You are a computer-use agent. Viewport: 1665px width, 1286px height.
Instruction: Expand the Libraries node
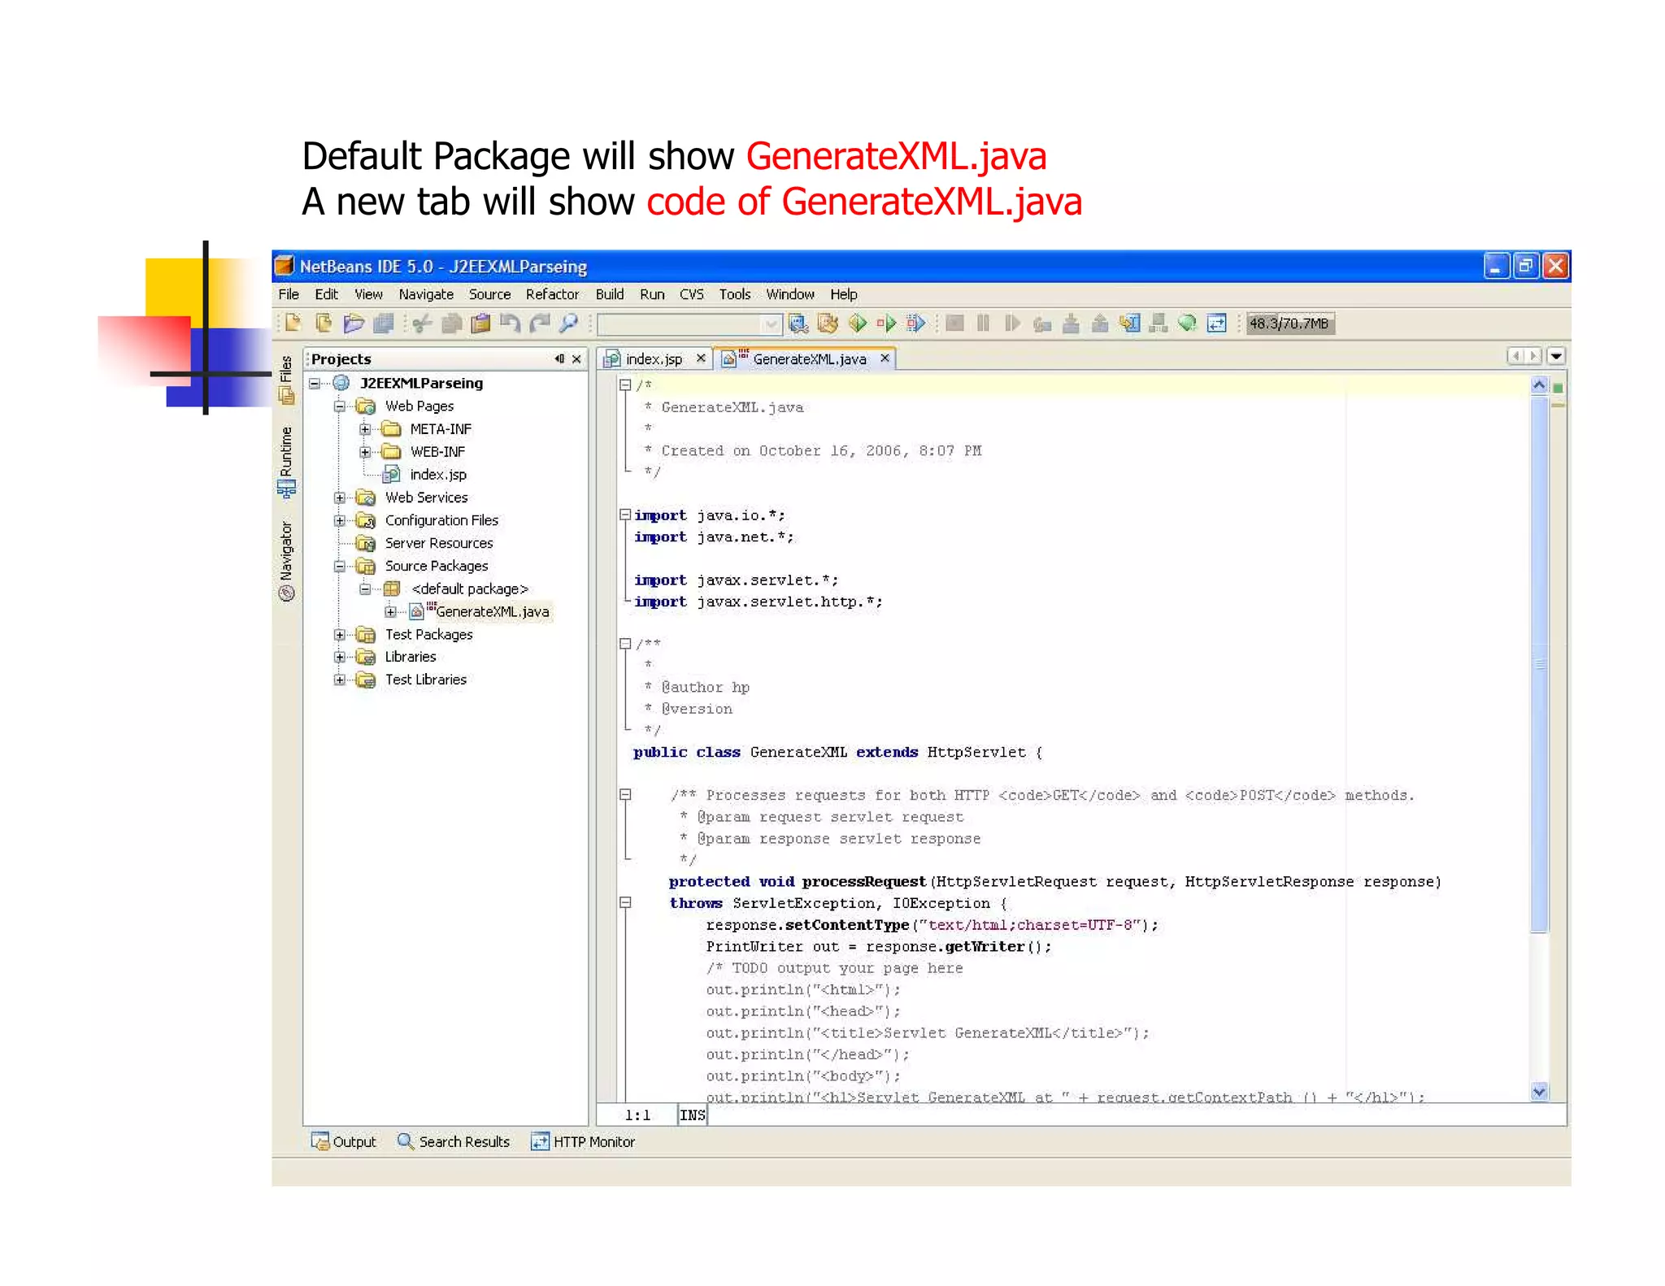(x=340, y=657)
